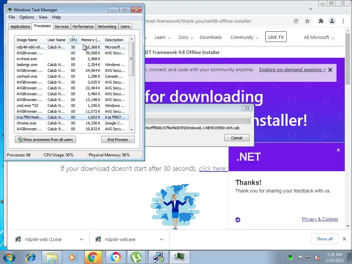352x264 pixels.
Task: Expand the Learn dropdown menu
Action: tap(163, 37)
